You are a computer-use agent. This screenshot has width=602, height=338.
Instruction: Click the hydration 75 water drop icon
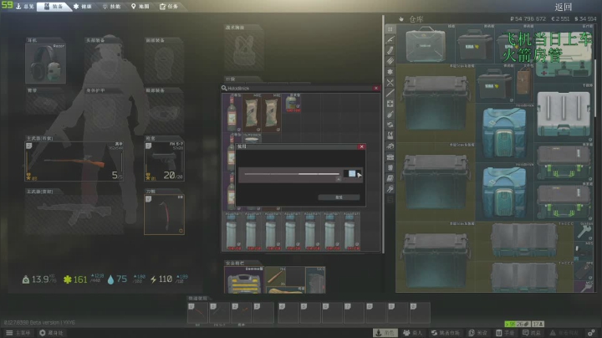[111, 279]
